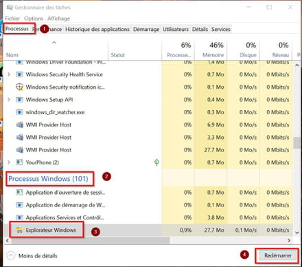This screenshot has width=302, height=267.
Task: Click the horizontal scrollbar left arrow
Action: click(x=8, y=240)
